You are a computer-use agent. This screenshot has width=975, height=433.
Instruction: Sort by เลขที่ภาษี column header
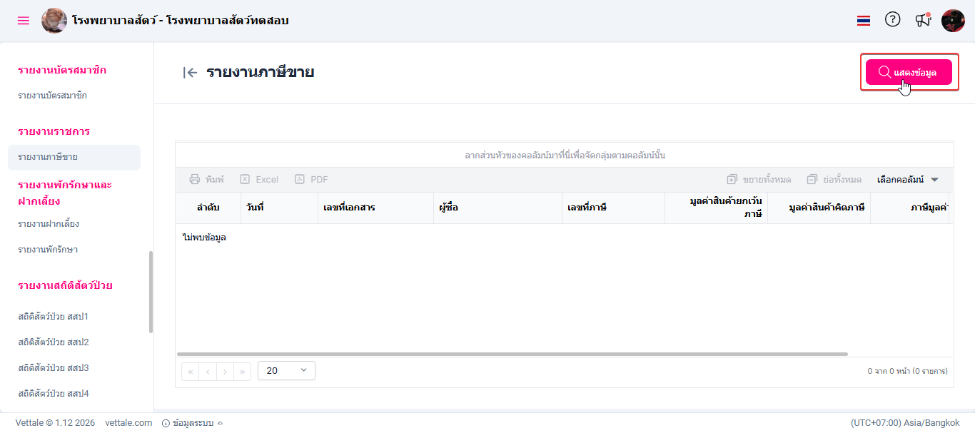(613, 208)
